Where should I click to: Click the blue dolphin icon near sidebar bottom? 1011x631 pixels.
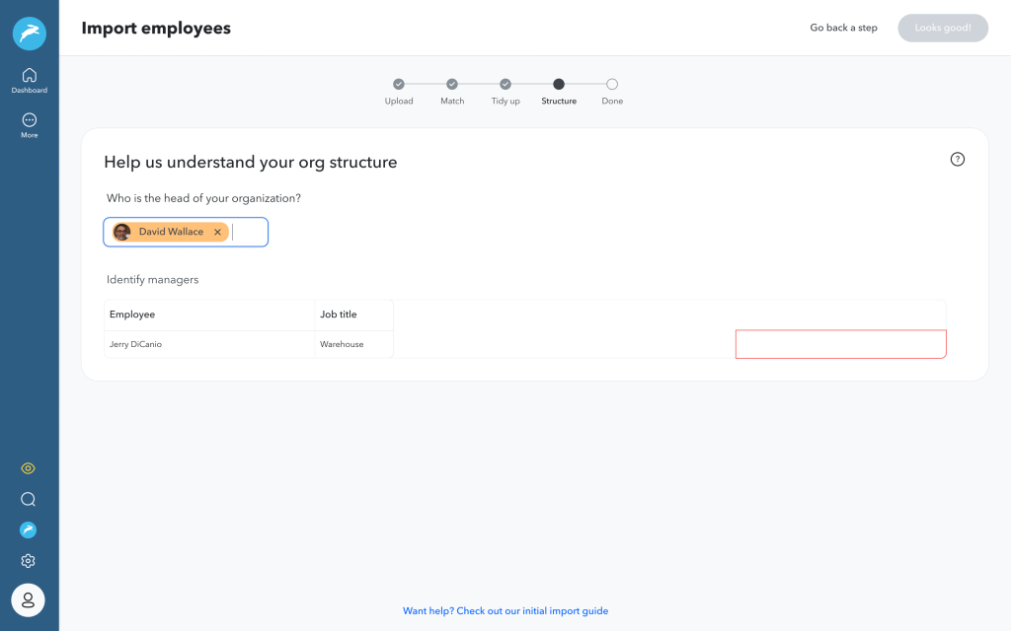coord(28,529)
